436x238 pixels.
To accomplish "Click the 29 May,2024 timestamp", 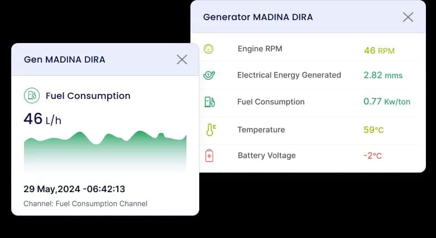I will pyautogui.click(x=74, y=189).
